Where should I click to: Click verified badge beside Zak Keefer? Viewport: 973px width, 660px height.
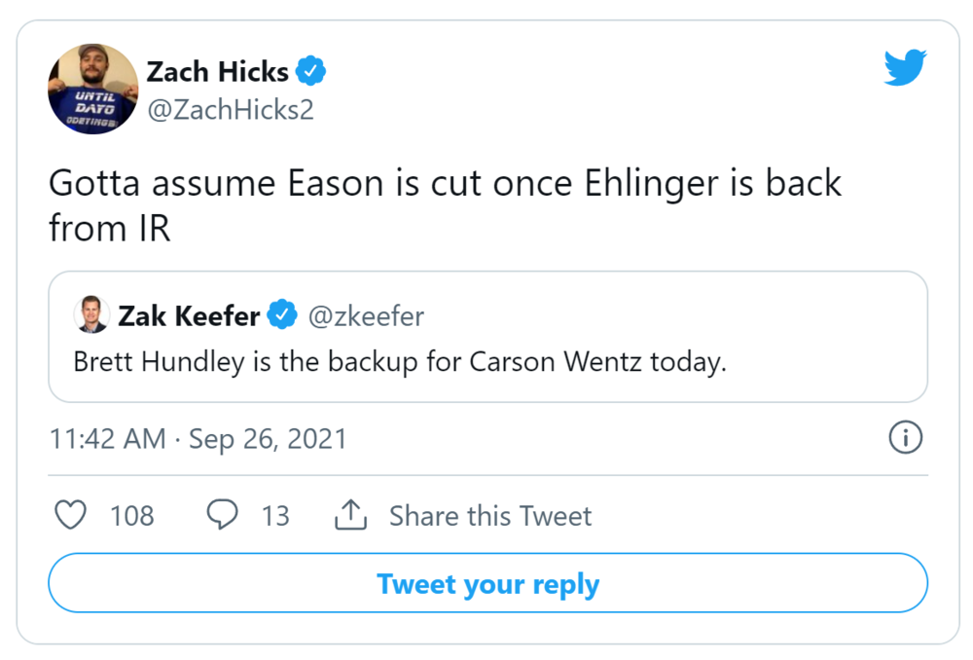[x=282, y=315]
